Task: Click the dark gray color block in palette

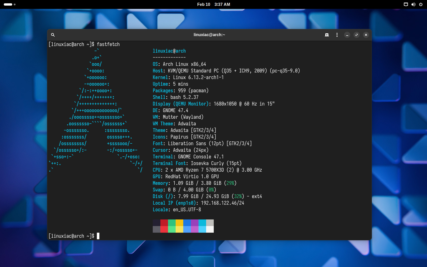Action: (157, 229)
